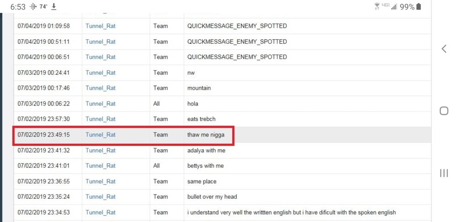Select timestamp '07/04/2019 00:51:11'
The width and height of the screenshot is (457, 222).
tap(44, 42)
